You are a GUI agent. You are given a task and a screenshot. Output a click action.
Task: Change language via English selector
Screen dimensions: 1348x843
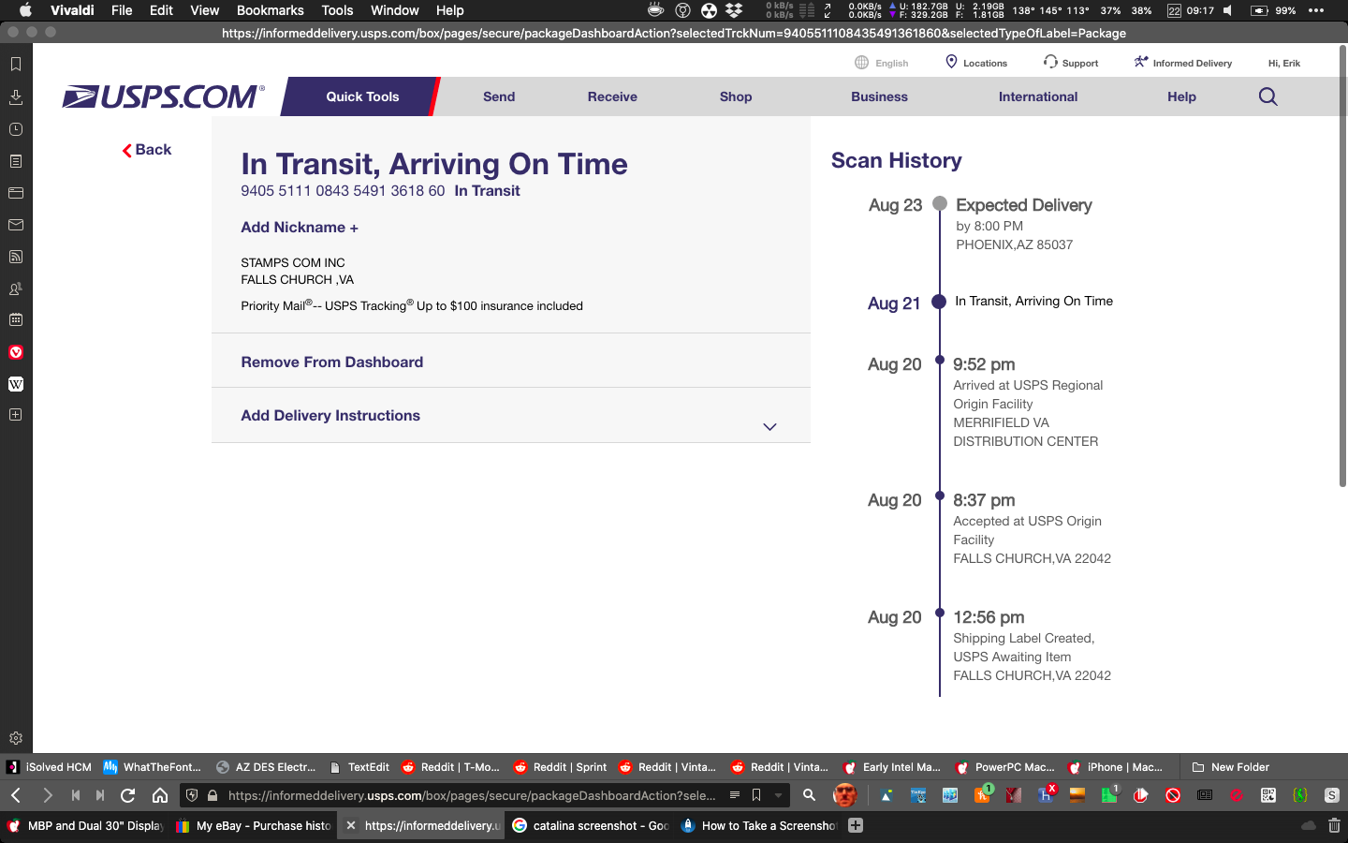(882, 63)
